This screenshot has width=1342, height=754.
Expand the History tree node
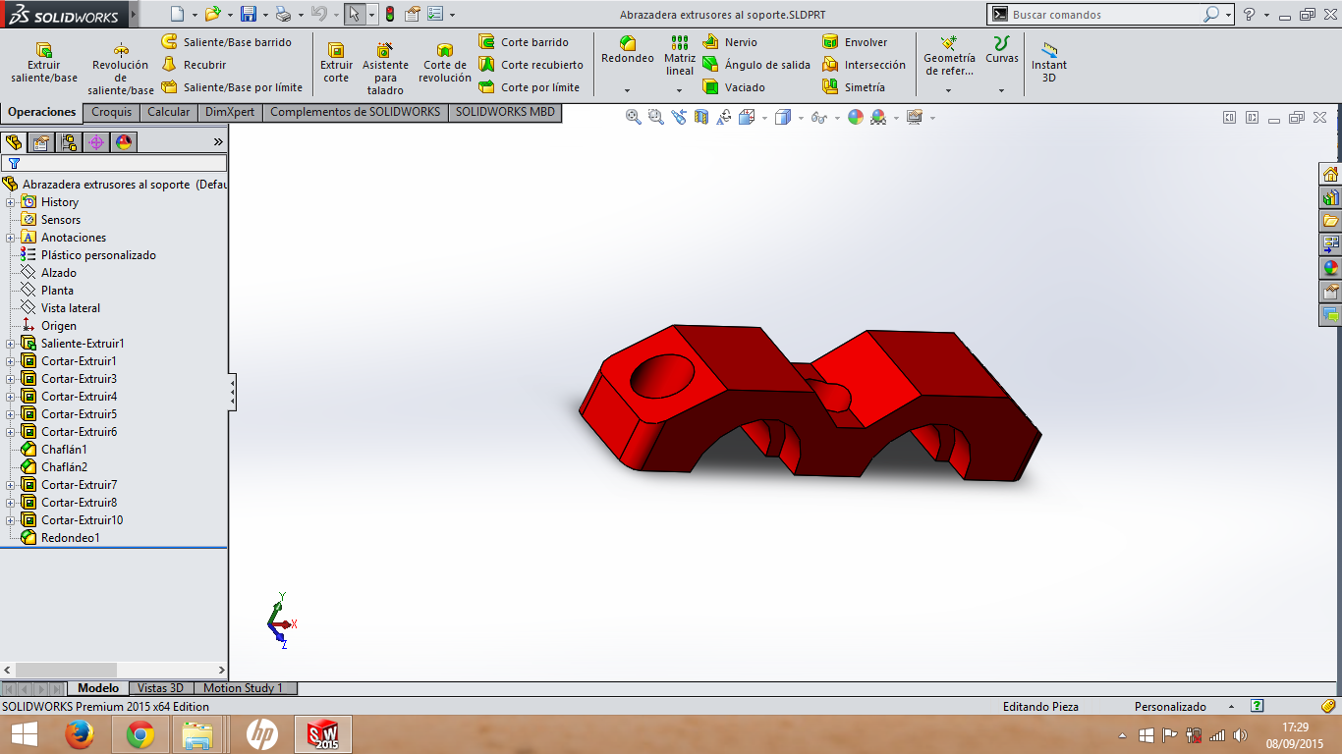[11, 202]
